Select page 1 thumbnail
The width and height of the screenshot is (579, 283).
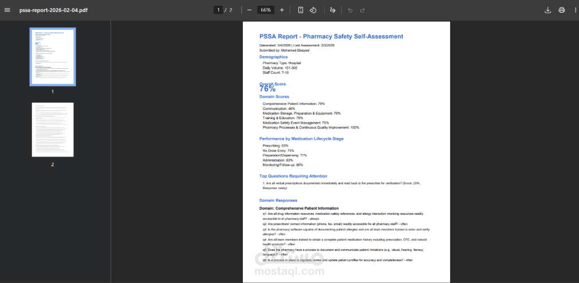(53, 57)
